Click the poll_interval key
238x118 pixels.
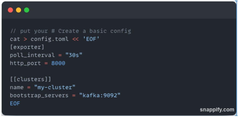[32, 55]
